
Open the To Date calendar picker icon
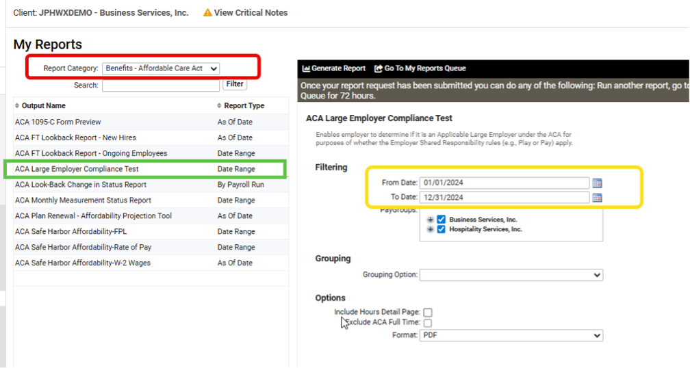597,198
